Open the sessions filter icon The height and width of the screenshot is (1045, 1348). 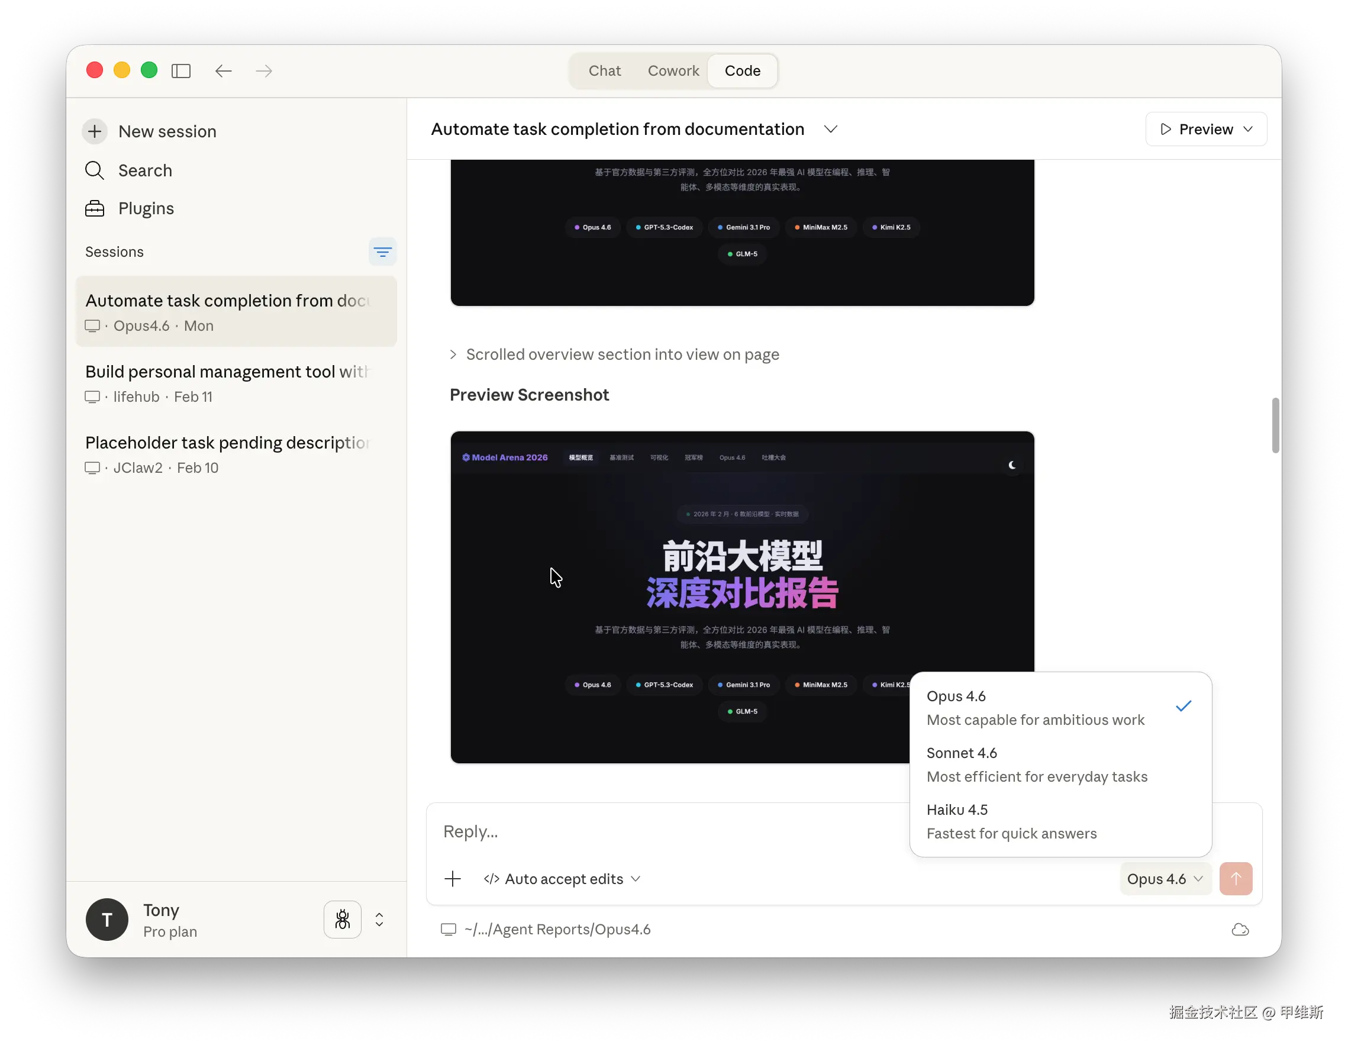pyautogui.click(x=382, y=252)
